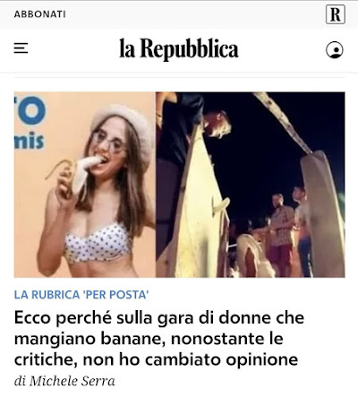Click the word 'Repubblica' in the masthead
The image size is (358, 406).
click(x=189, y=49)
